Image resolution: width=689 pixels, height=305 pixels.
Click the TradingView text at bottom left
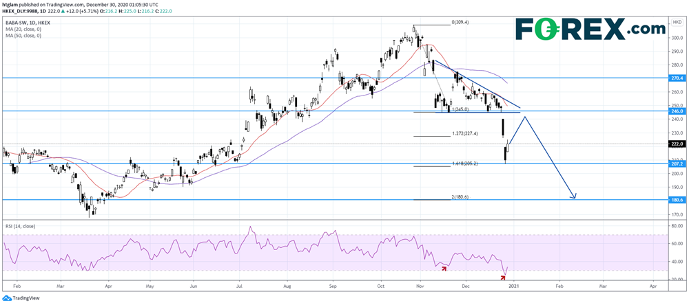[28, 299]
